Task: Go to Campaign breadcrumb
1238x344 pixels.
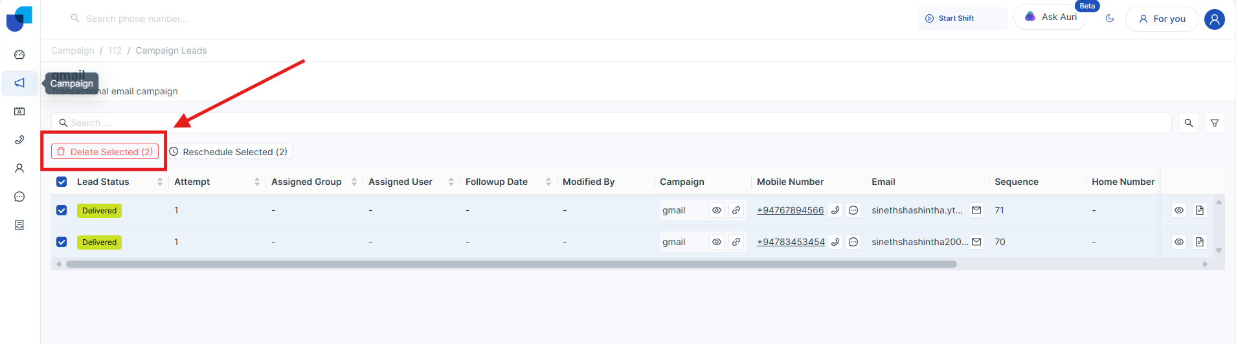Action: click(x=73, y=50)
